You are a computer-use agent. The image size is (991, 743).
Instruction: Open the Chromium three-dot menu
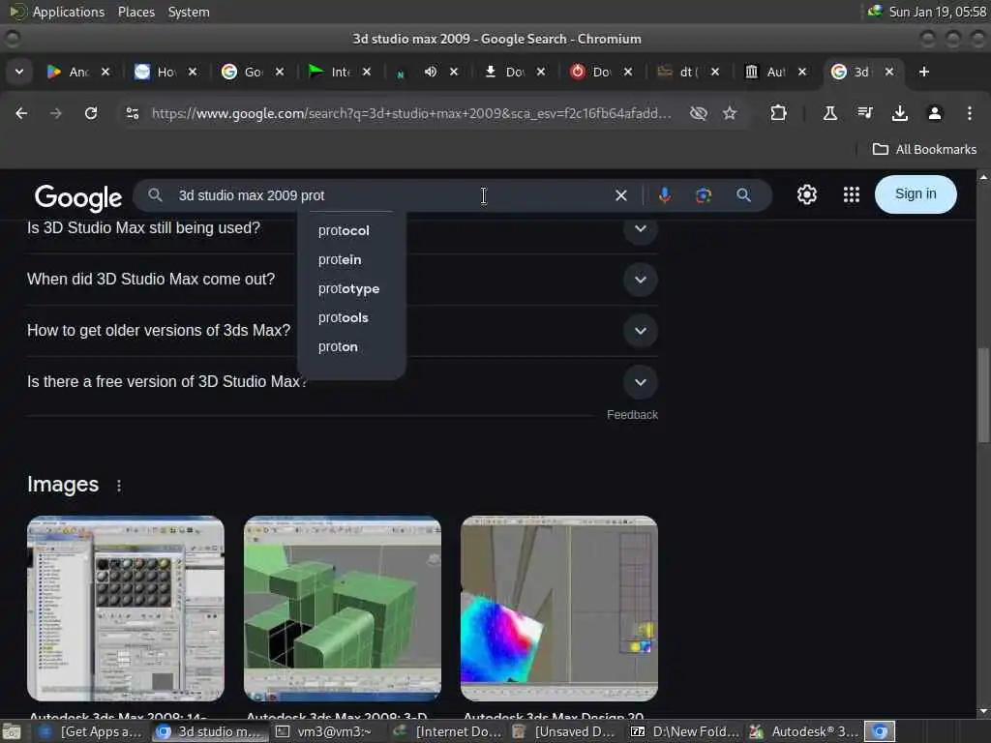pyautogui.click(x=970, y=113)
